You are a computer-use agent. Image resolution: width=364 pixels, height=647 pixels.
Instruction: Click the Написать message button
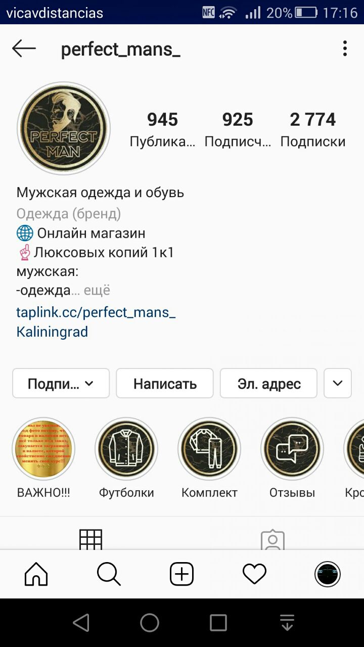(x=165, y=383)
